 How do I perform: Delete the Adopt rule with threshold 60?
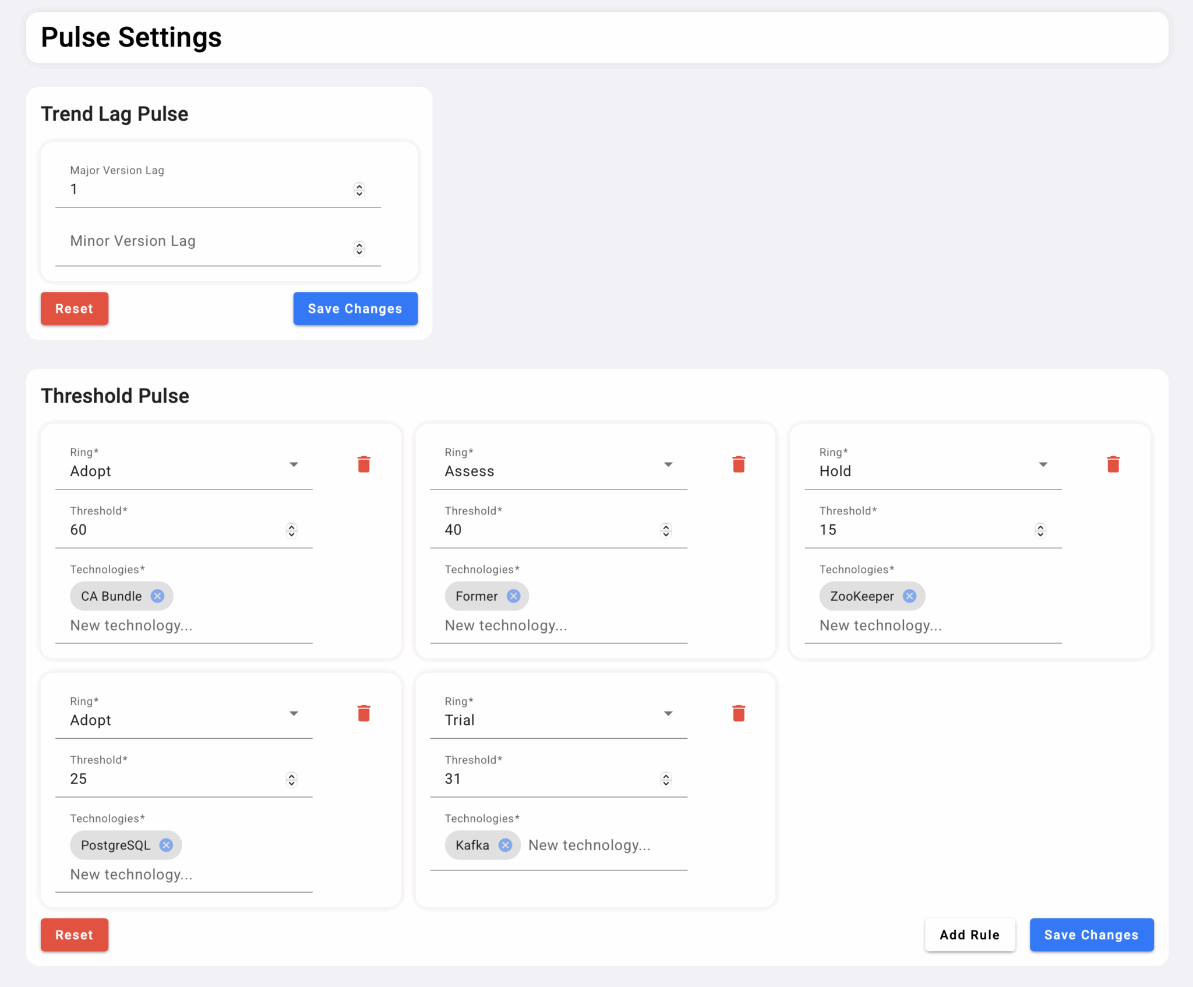(x=363, y=464)
